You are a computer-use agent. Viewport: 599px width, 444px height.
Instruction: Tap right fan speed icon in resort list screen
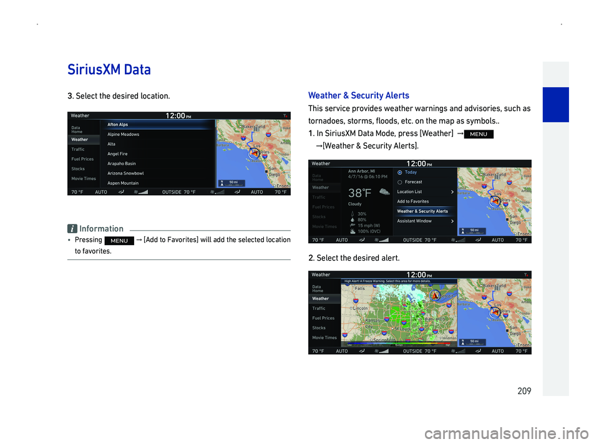click(217, 192)
